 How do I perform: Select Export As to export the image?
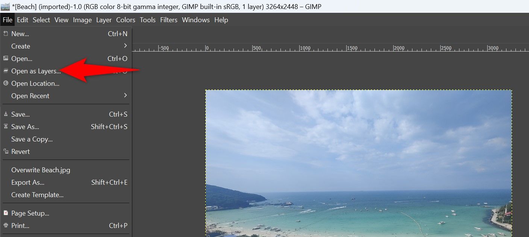click(27, 182)
